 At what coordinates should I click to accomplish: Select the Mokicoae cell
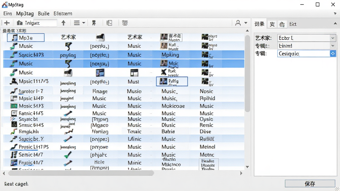(x=173, y=106)
